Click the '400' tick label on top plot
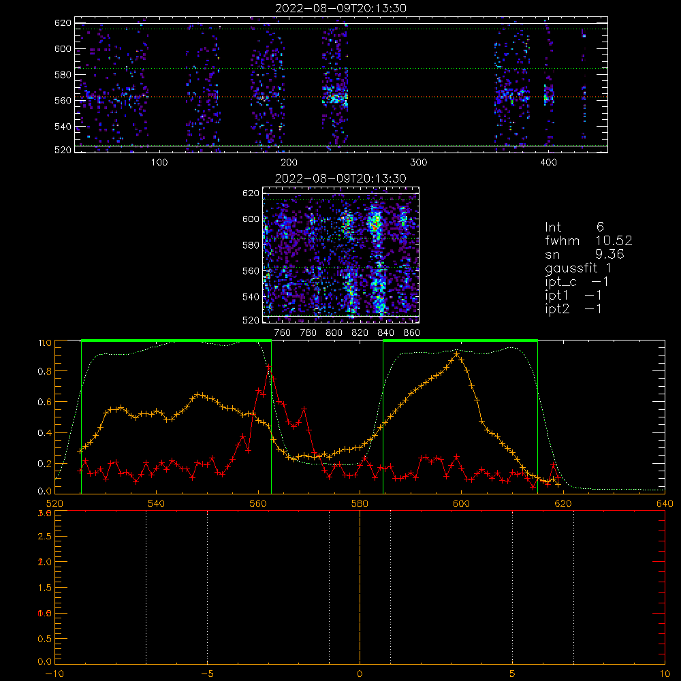 (548, 163)
